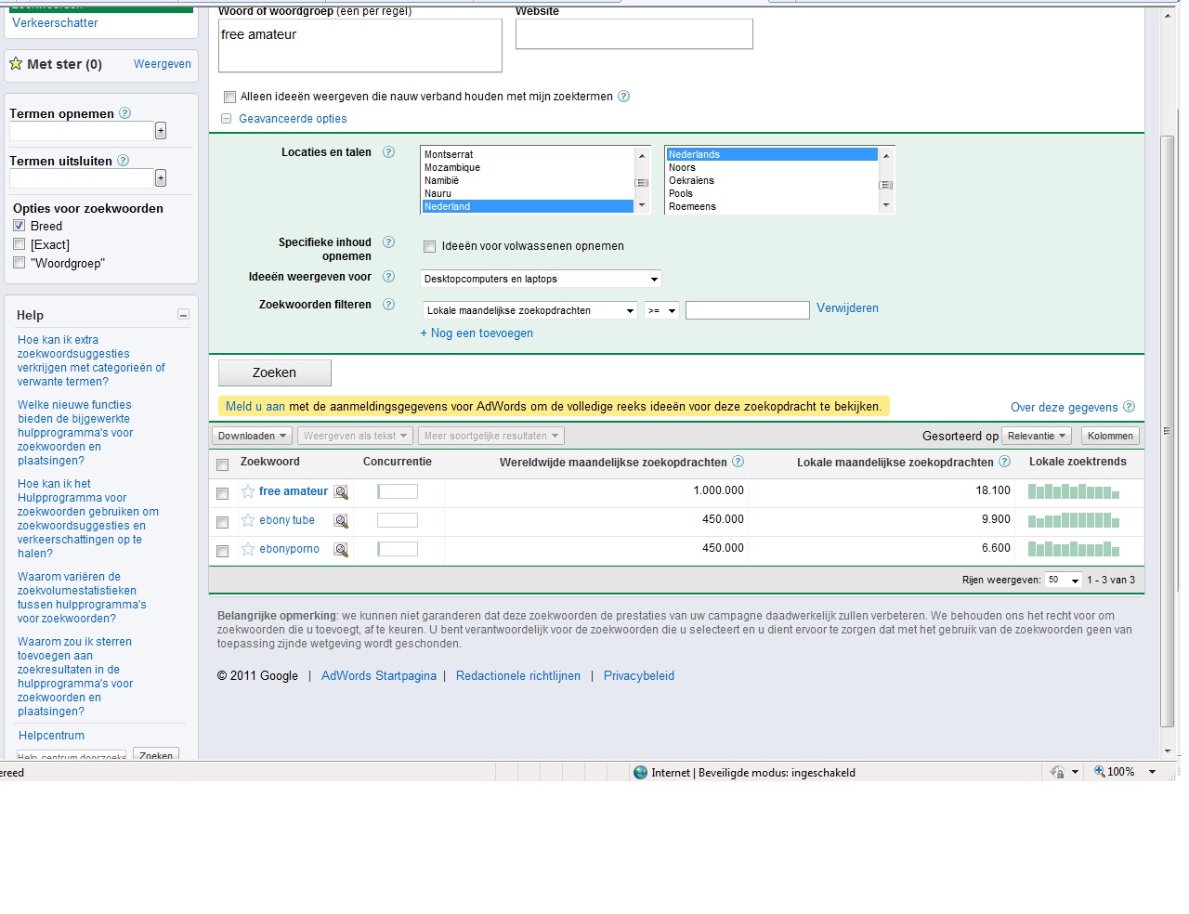Click the star icon next to Met ster
1189x914 pixels.
tap(16, 64)
